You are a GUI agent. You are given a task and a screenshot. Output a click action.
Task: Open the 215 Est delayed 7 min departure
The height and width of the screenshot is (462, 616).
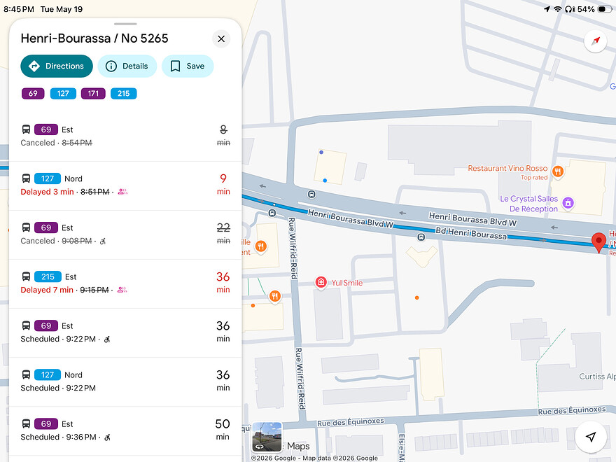(125, 283)
